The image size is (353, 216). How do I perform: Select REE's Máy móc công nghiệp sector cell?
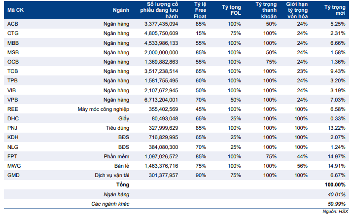click(104, 109)
